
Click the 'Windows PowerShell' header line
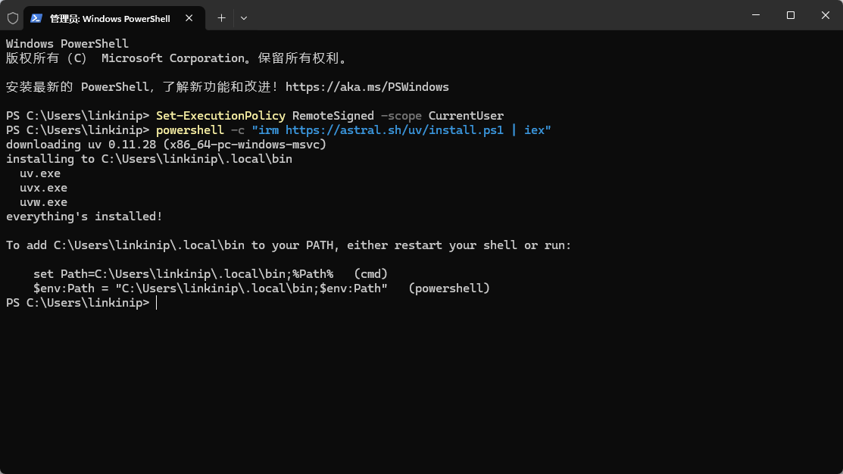point(67,43)
